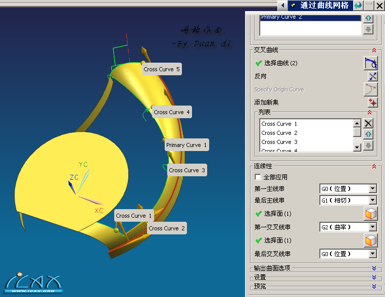
Task: Open first cross string continuity dropdown
Action: (x=372, y=227)
